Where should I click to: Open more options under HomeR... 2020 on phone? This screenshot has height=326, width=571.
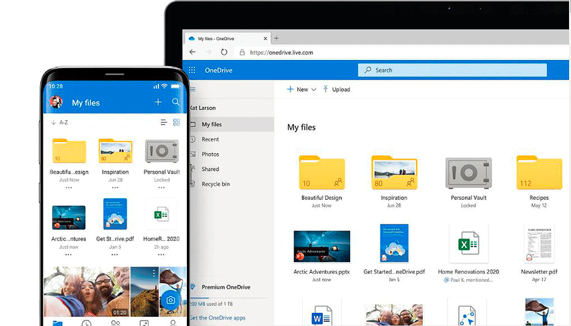[x=161, y=255]
